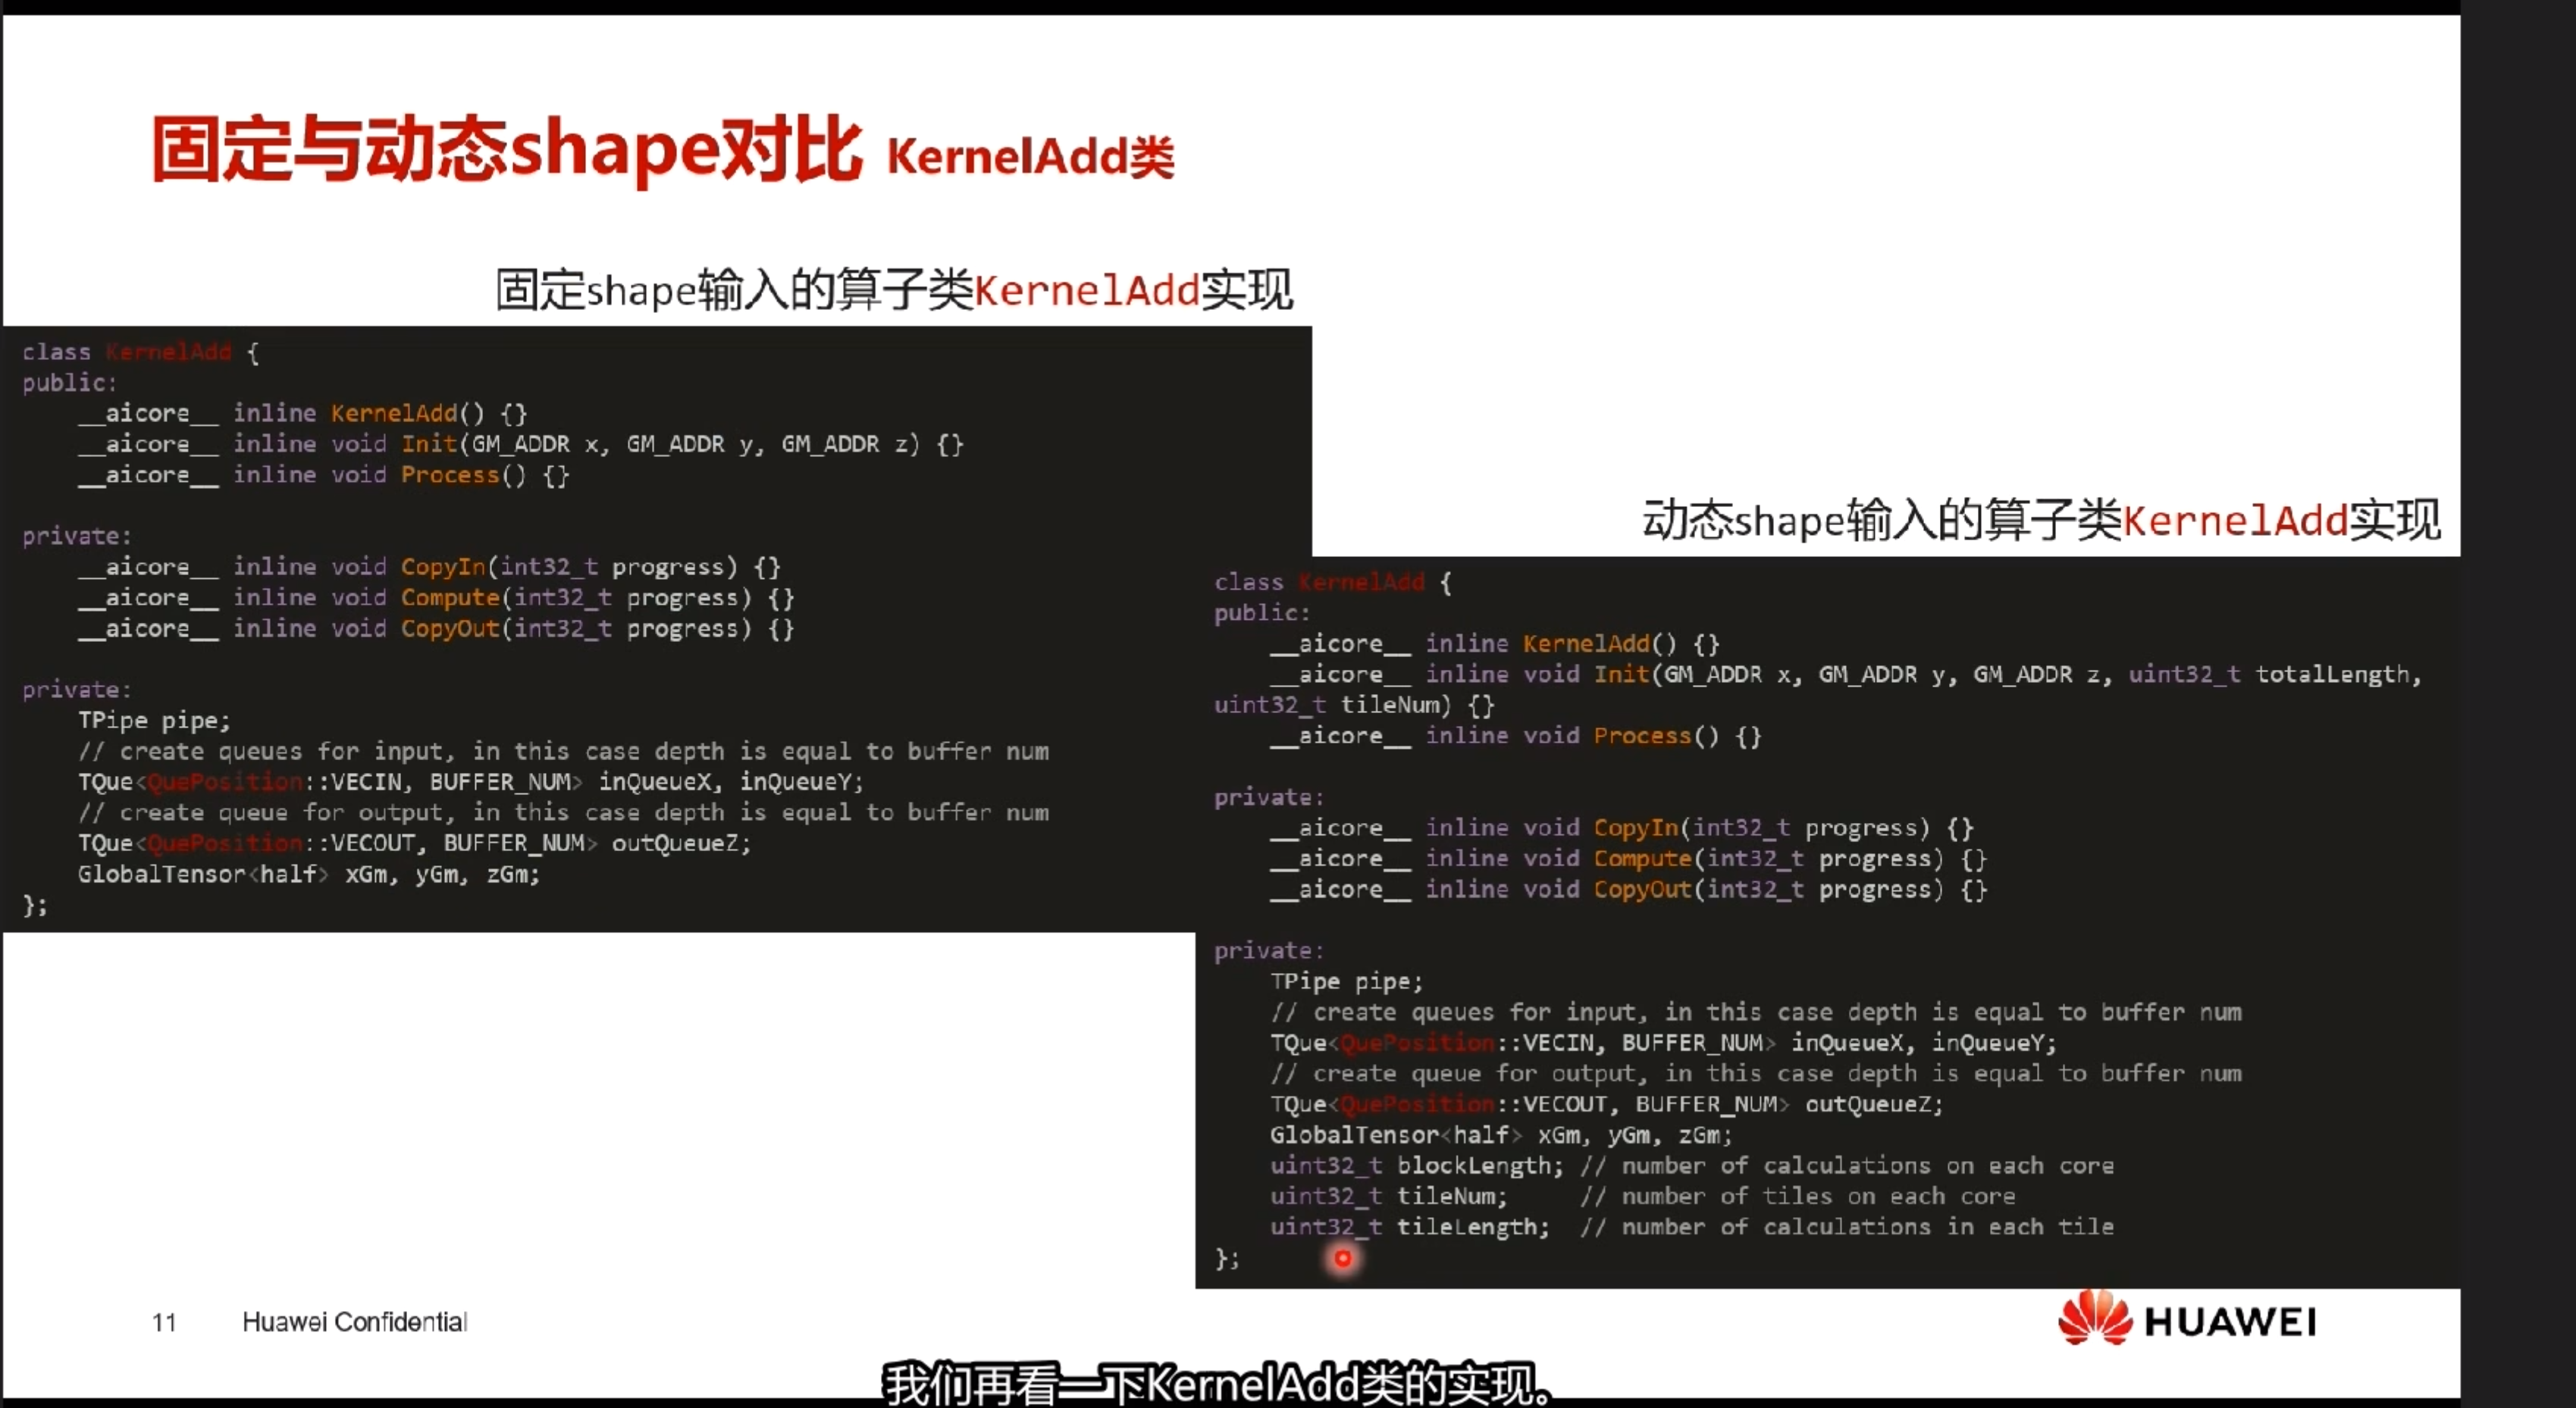This screenshot has height=1408, width=2576.
Task: Click CopyOut function in left code block
Action: 450,628
